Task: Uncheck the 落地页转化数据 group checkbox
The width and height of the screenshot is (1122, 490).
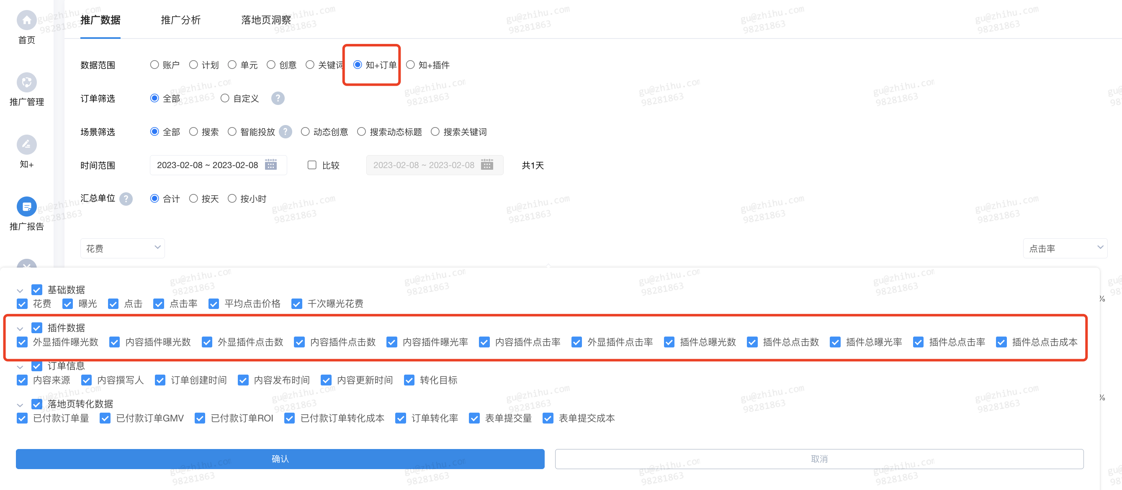Action: pyautogui.click(x=36, y=404)
